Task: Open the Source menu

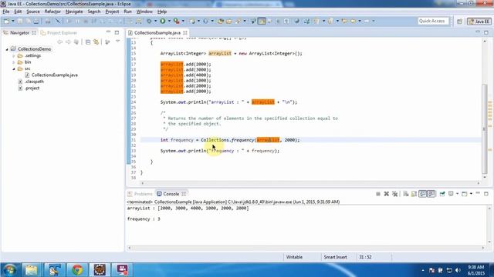Action: (33, 12)
